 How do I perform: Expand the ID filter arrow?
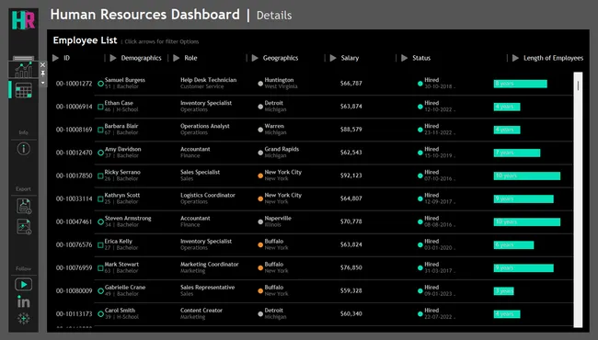pyautogui.click(x=56, y=58)
